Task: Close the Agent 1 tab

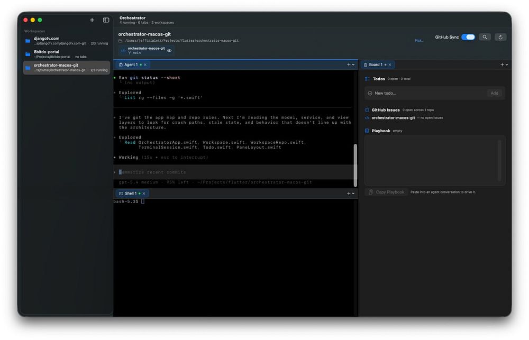Action: click(145, 65)
